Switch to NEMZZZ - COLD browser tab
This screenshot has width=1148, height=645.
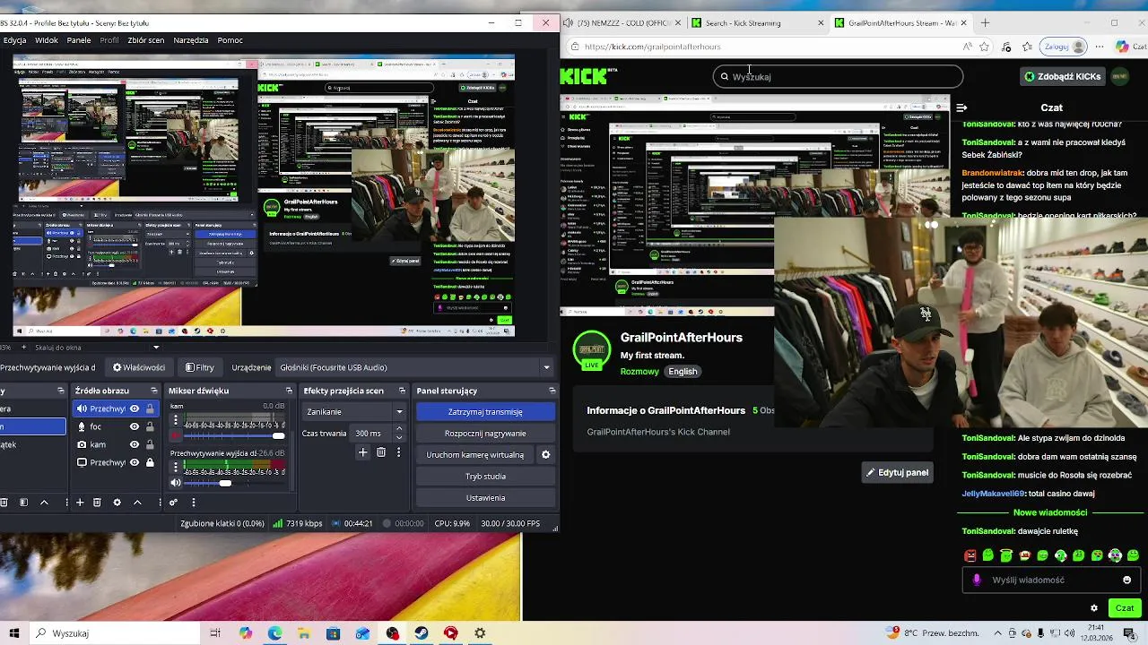point(626,23)
